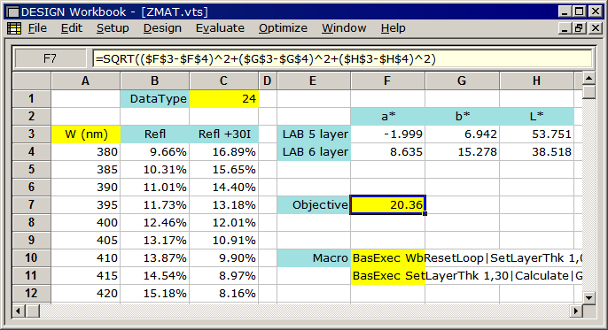The height and width of the screenshot is (330, 608).
Task: Select wavelength cell 400
Action: [86, 222]
